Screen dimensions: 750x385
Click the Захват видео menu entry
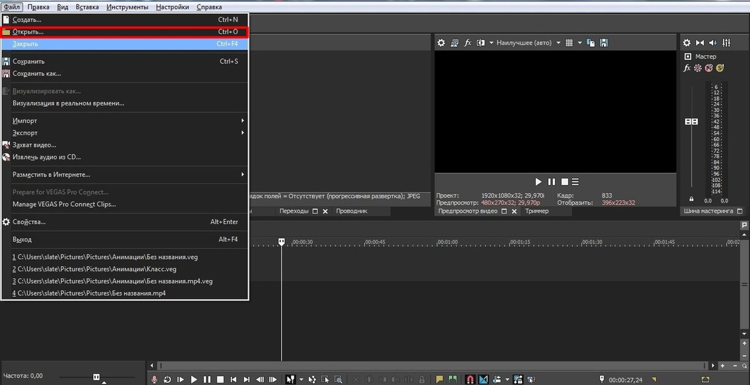pyautogui.click(x=125, y=145)
